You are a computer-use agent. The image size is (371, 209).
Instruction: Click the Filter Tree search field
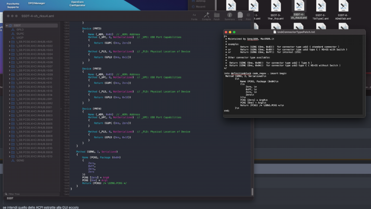click(32, 194)
